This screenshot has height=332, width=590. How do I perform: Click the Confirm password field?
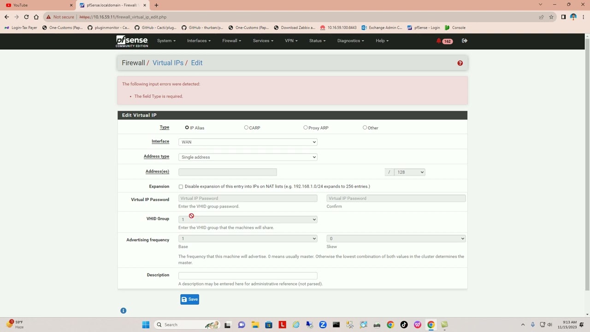click(396, 198)
